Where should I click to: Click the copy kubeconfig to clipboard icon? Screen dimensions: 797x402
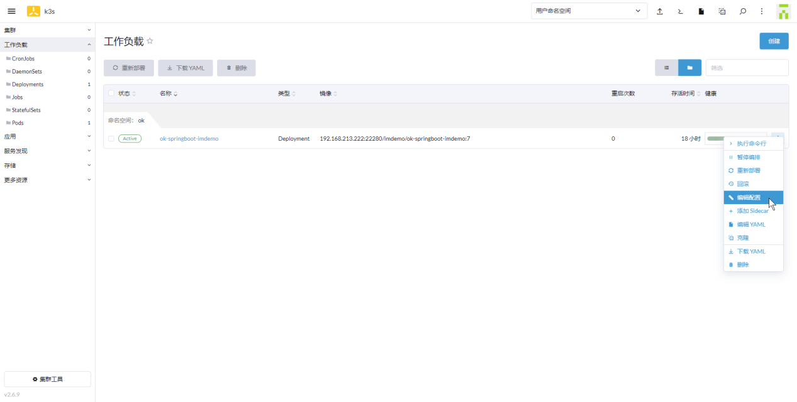click(722, 11)
